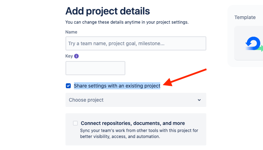Click the Name input field
Viewport: 263px width, 150px height.
[x=136, y=43]
